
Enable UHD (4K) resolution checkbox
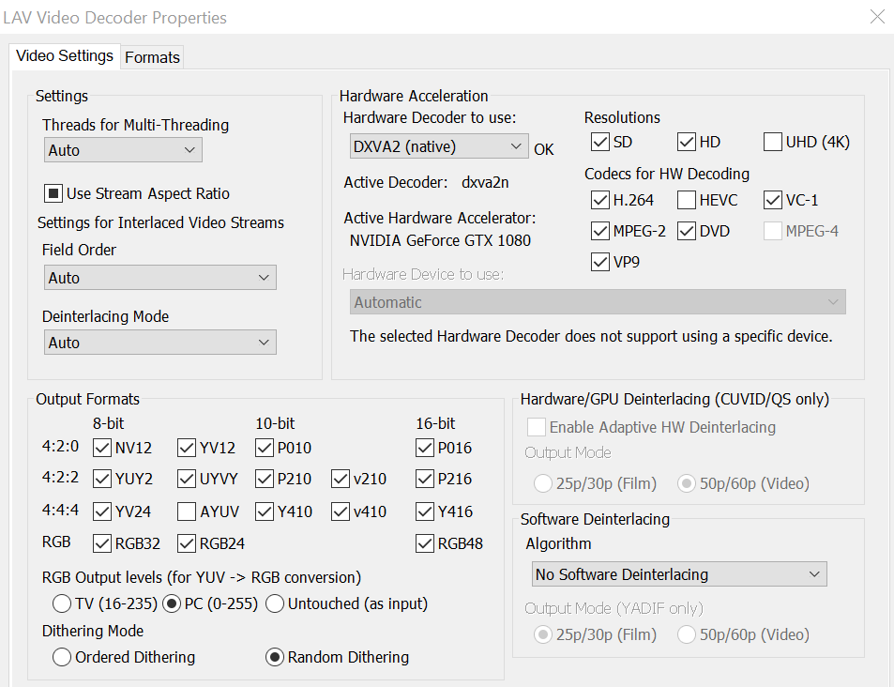point(772,143)
